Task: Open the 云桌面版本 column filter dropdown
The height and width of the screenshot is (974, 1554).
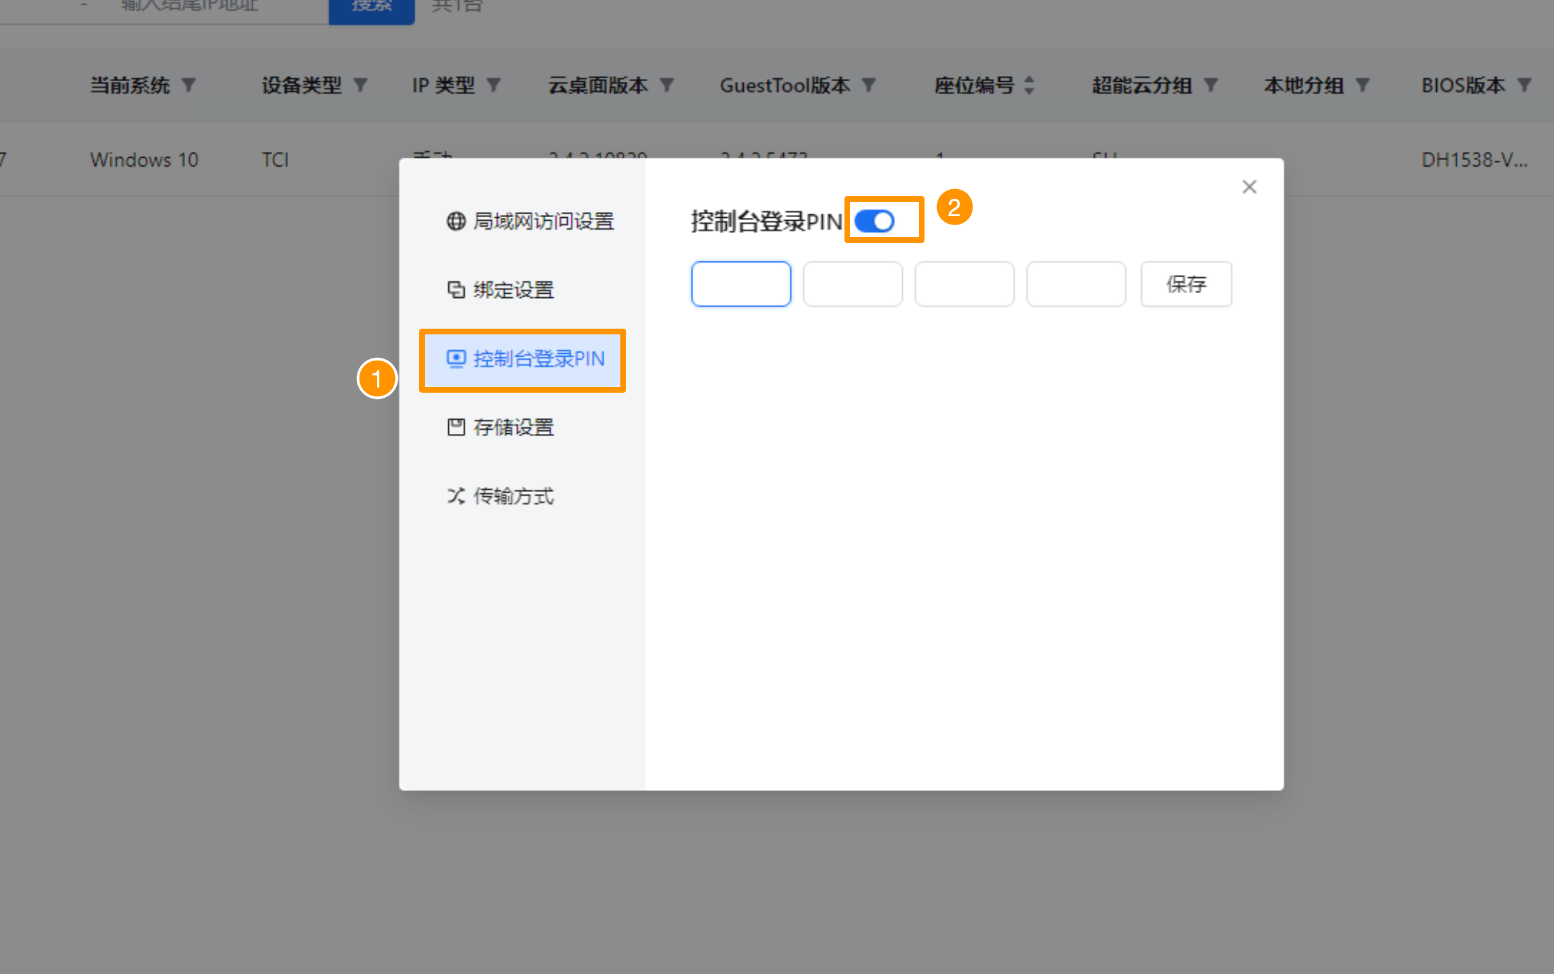Action: (667, 85)
